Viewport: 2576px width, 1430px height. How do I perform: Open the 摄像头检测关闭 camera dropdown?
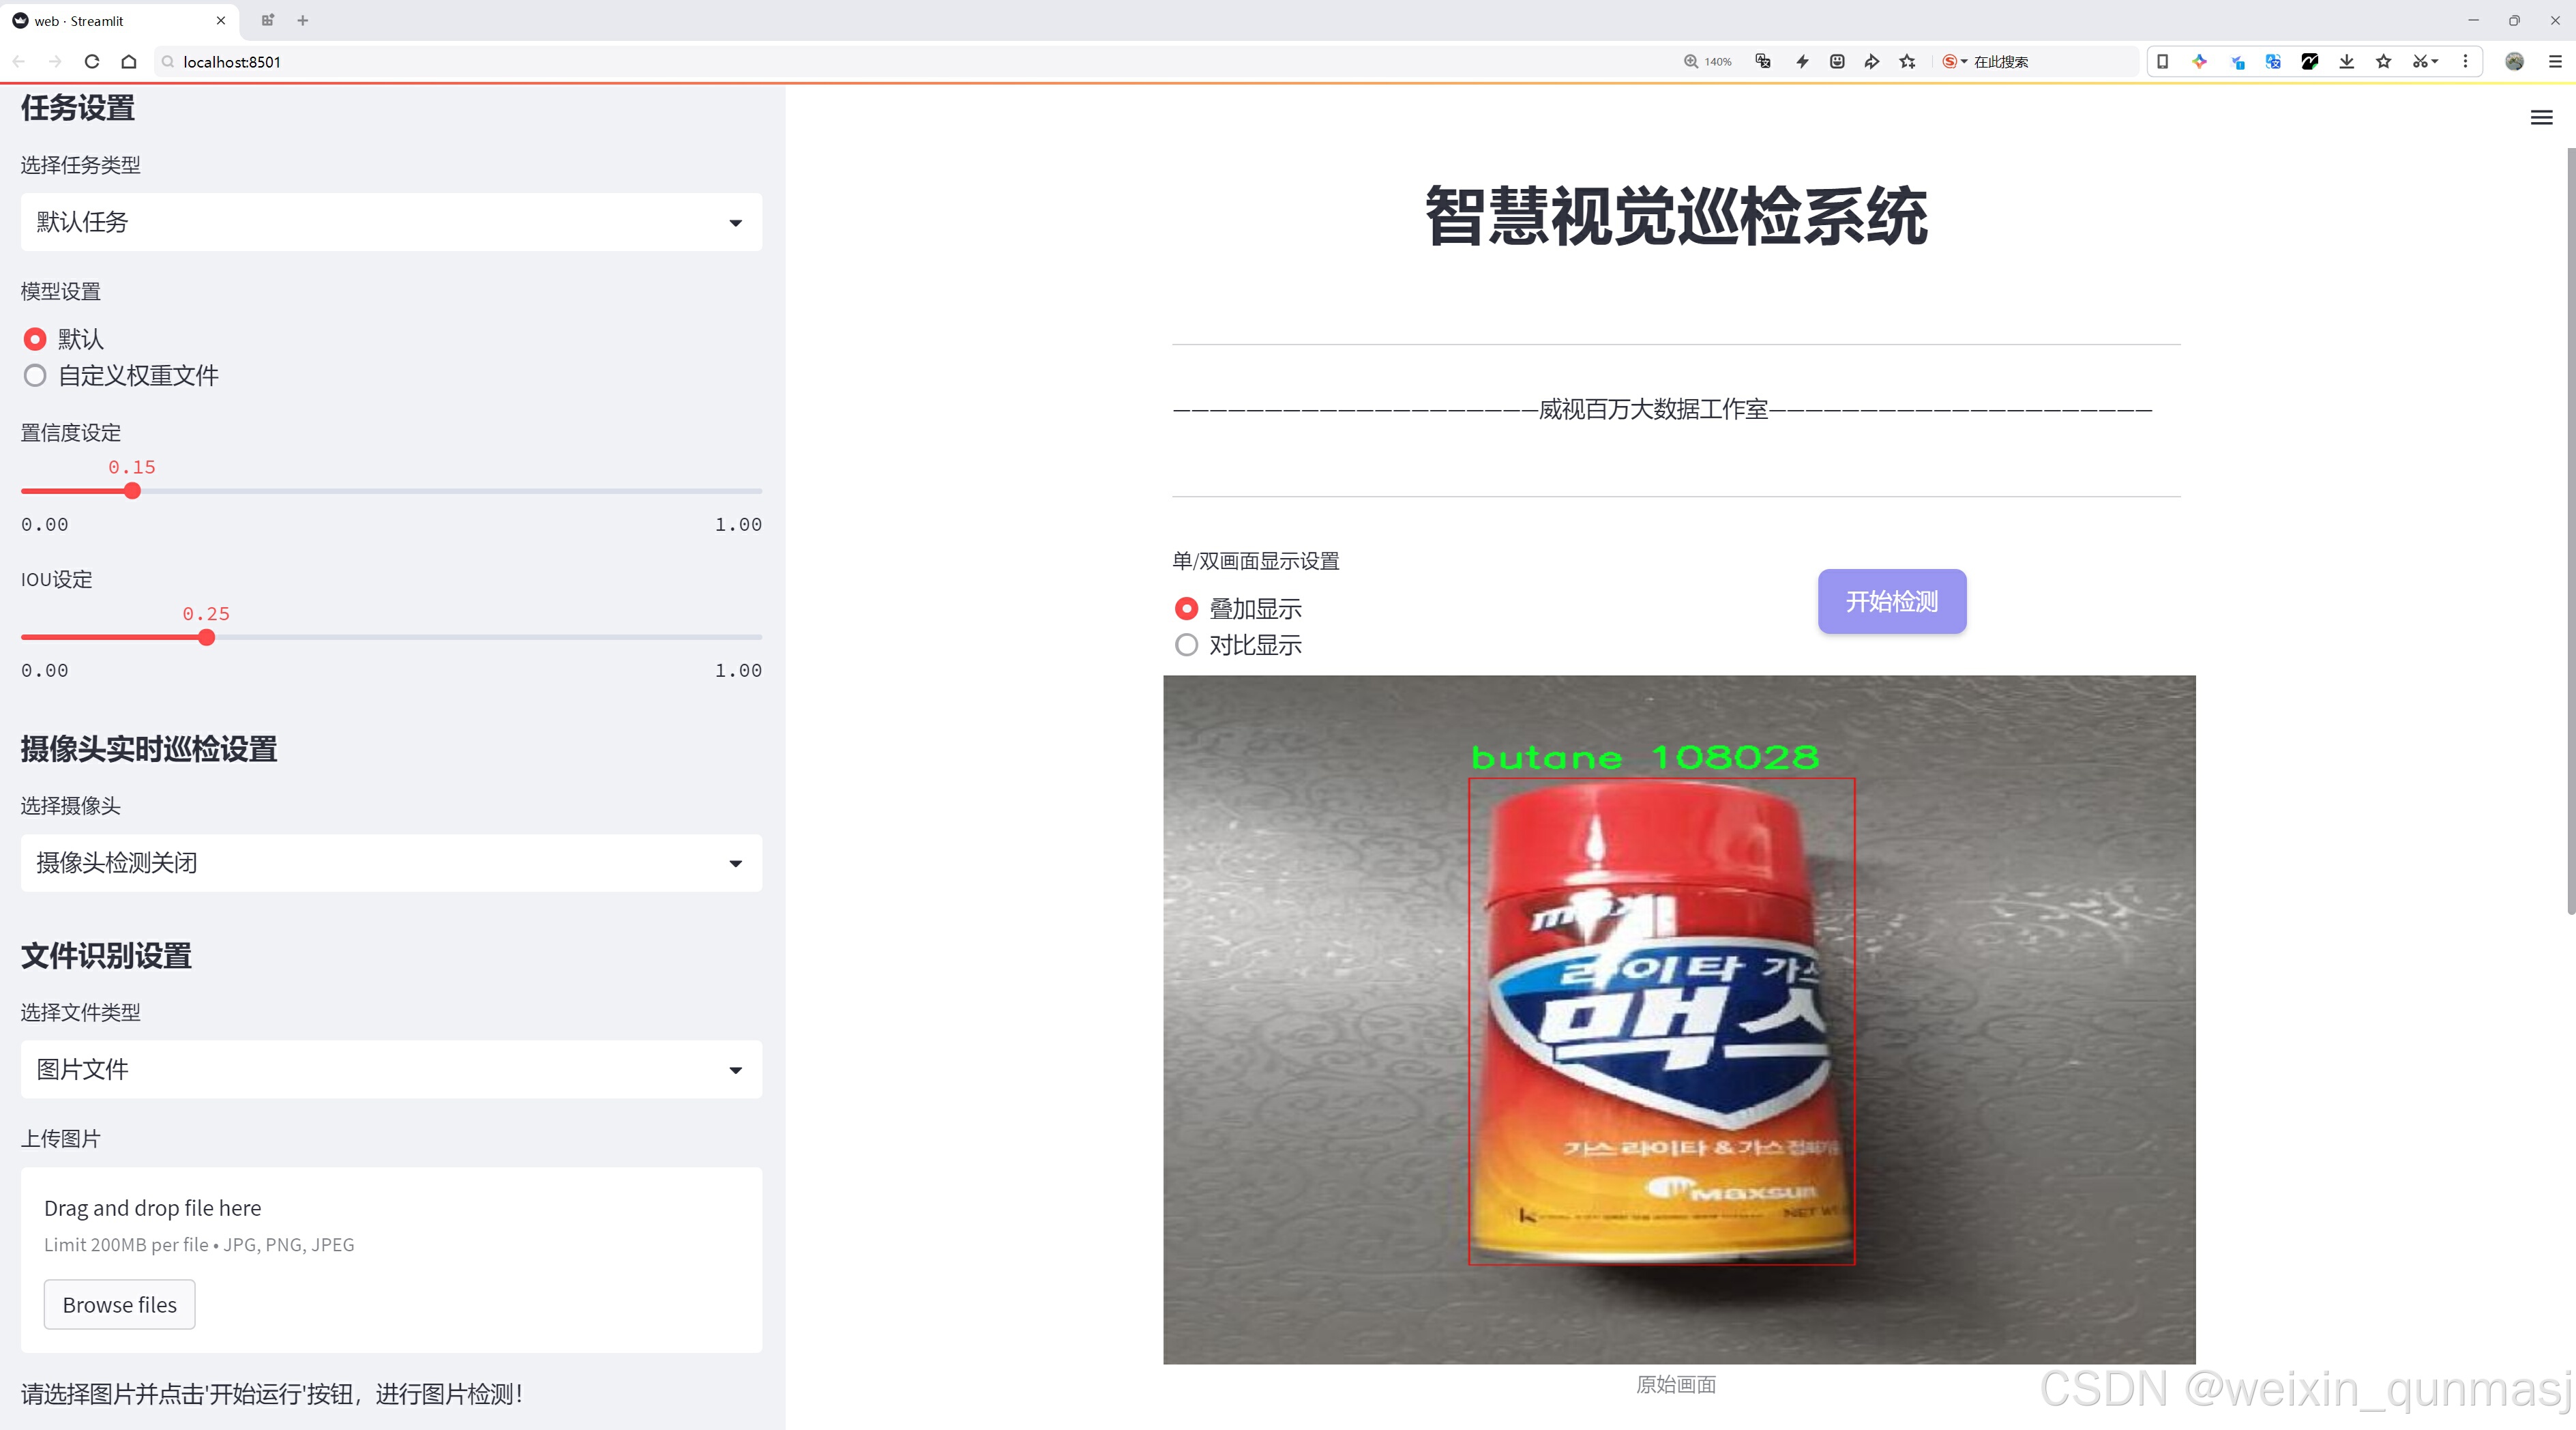pyautogui.click(x=391, y=863)
